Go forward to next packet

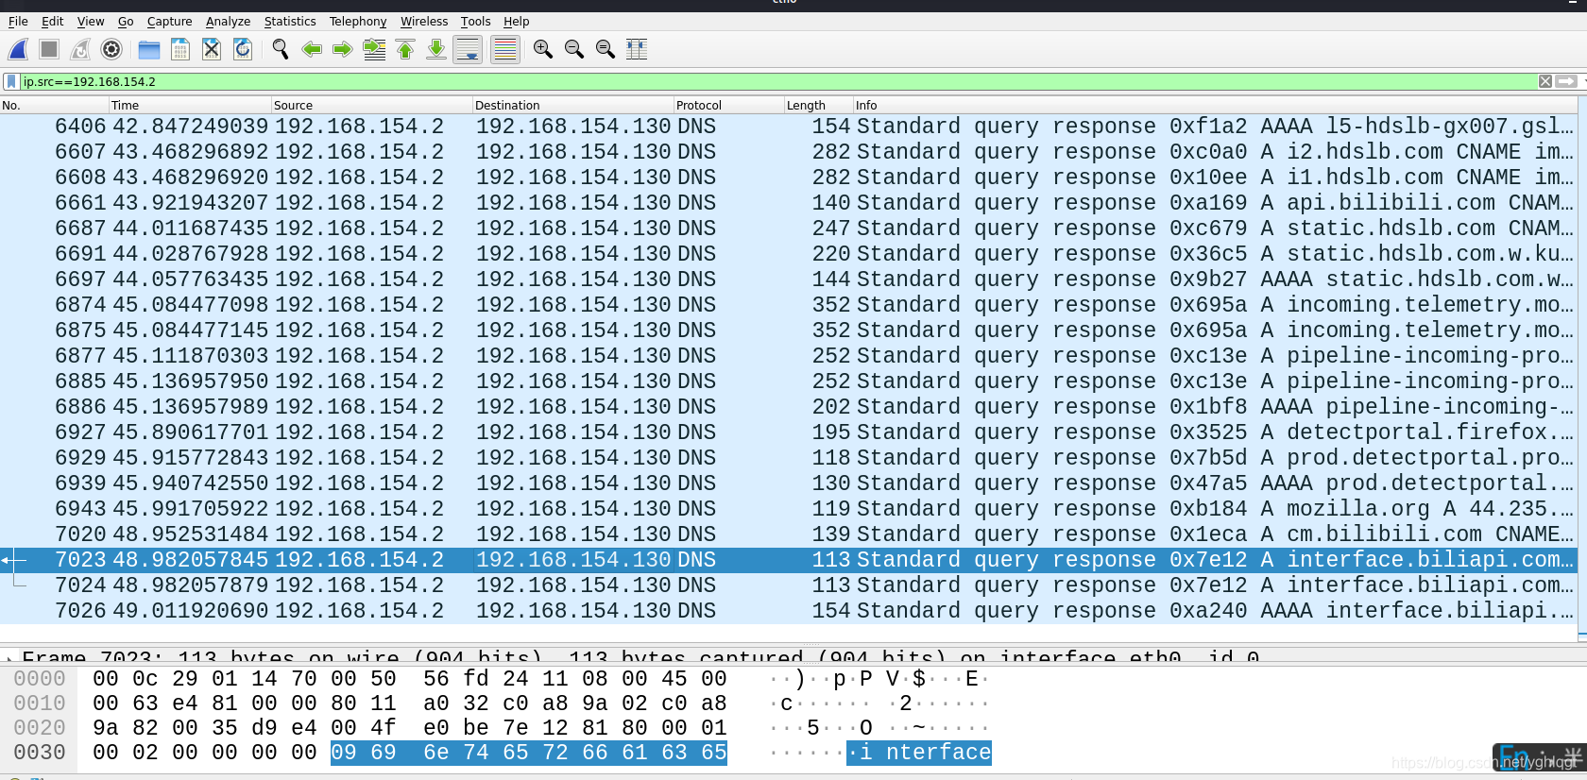pos(343,49)
